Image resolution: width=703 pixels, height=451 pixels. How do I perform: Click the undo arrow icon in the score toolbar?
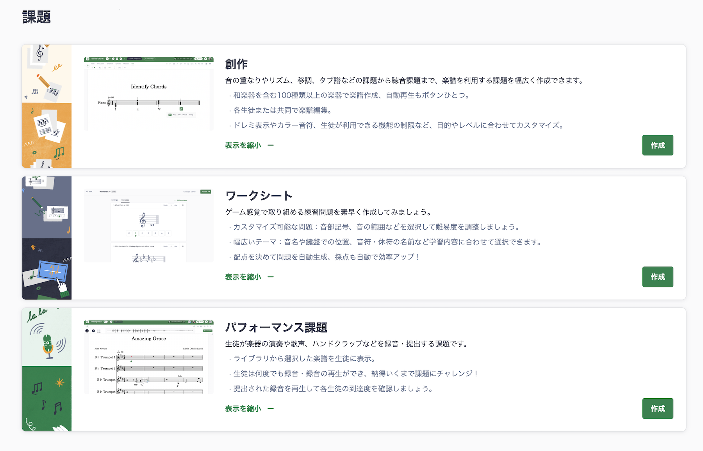166,64
